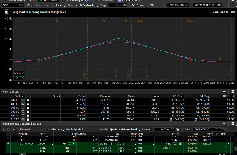The image size is (237, 155).
Task: Click the symbol link chain icon beside SPY
Action: [x=28, y=5]
